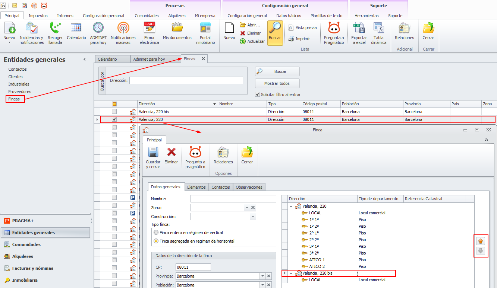
Task: Collapse the Valencia, 220 tree node
Action: 291,206
